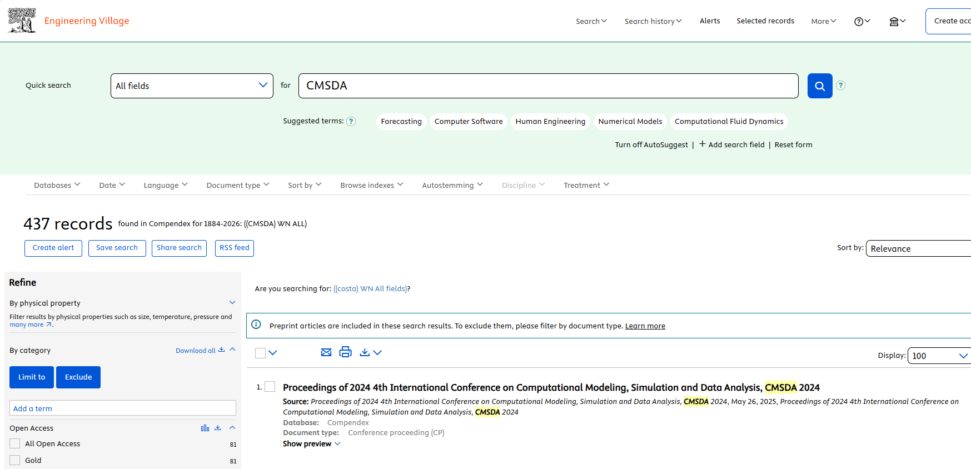Select Human Engineering suggested term
This screenshot has height=469, width=971.
point(550,121)
